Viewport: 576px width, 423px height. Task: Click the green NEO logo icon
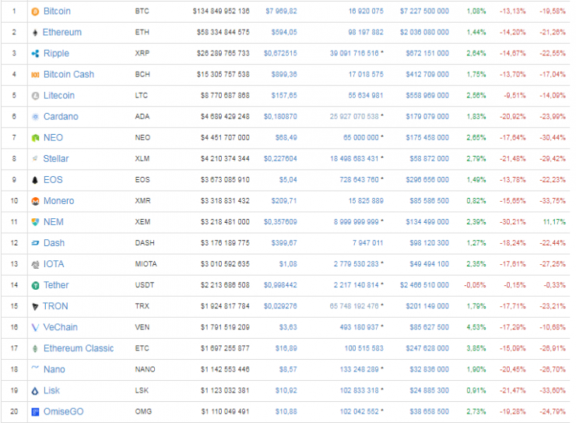pos(35,138)
